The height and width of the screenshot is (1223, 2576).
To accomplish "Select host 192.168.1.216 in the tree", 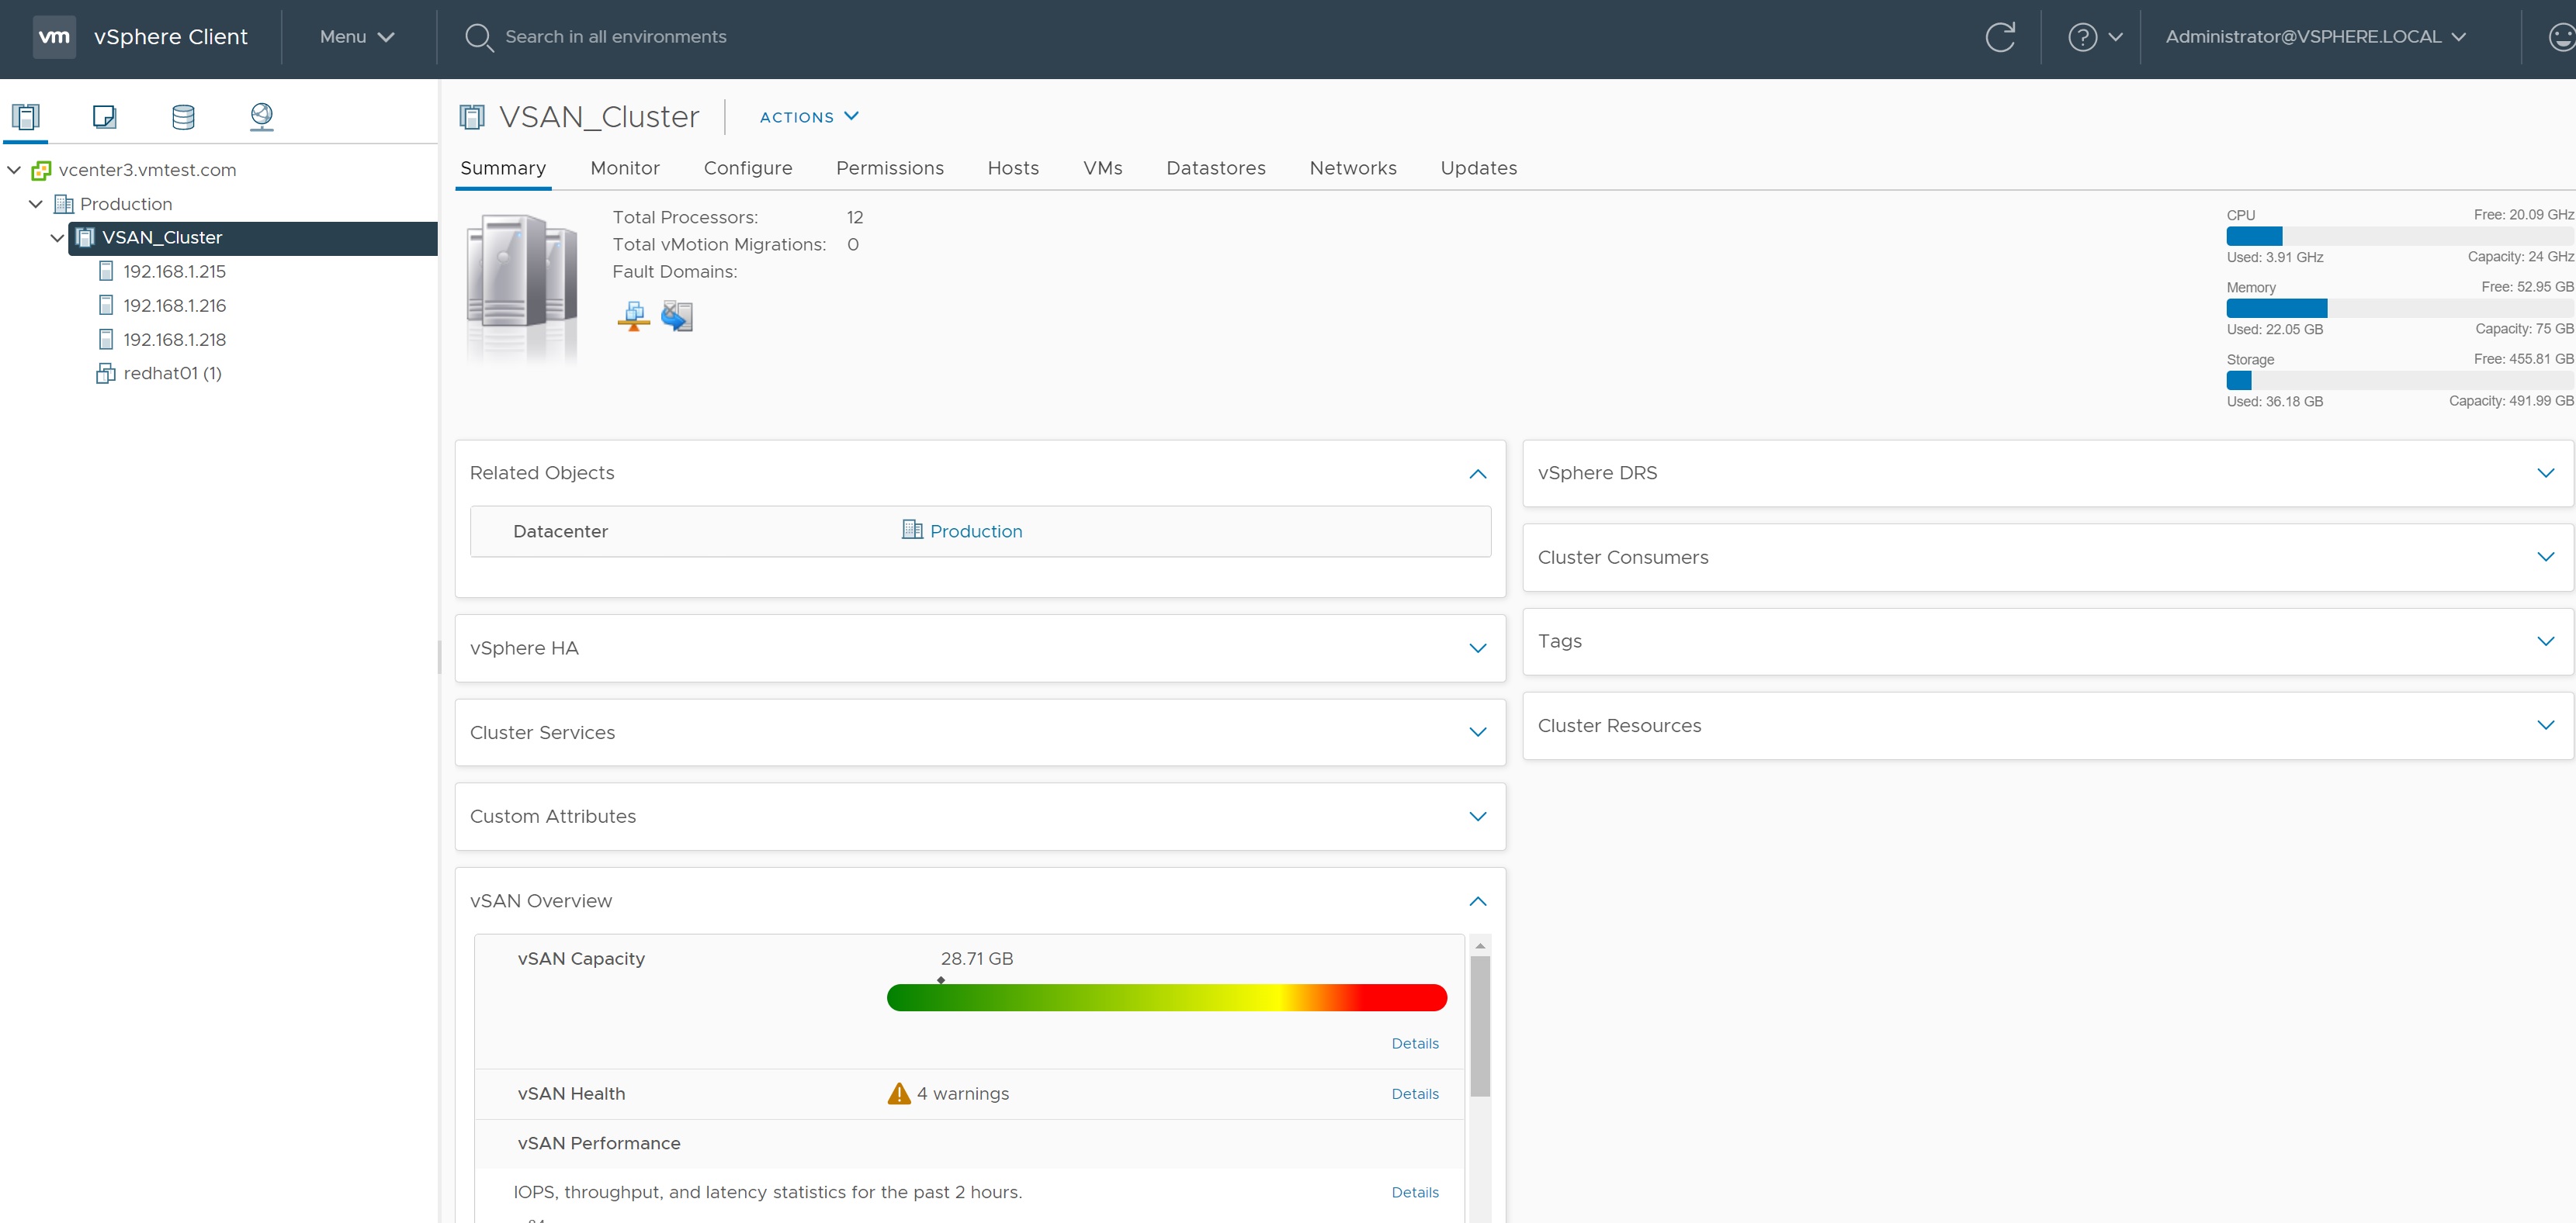I will point(174,306).
